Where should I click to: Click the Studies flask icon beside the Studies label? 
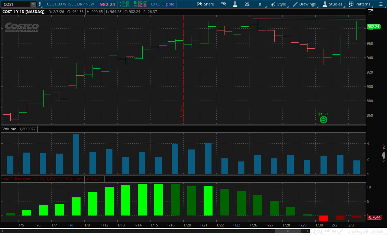coord(325,4)
